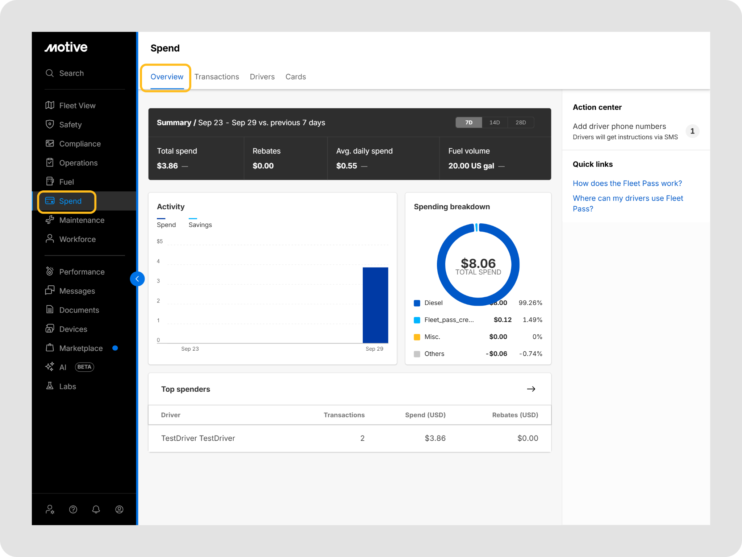
Task: Open Safety shield icon
Action: (x=50, y=124)
